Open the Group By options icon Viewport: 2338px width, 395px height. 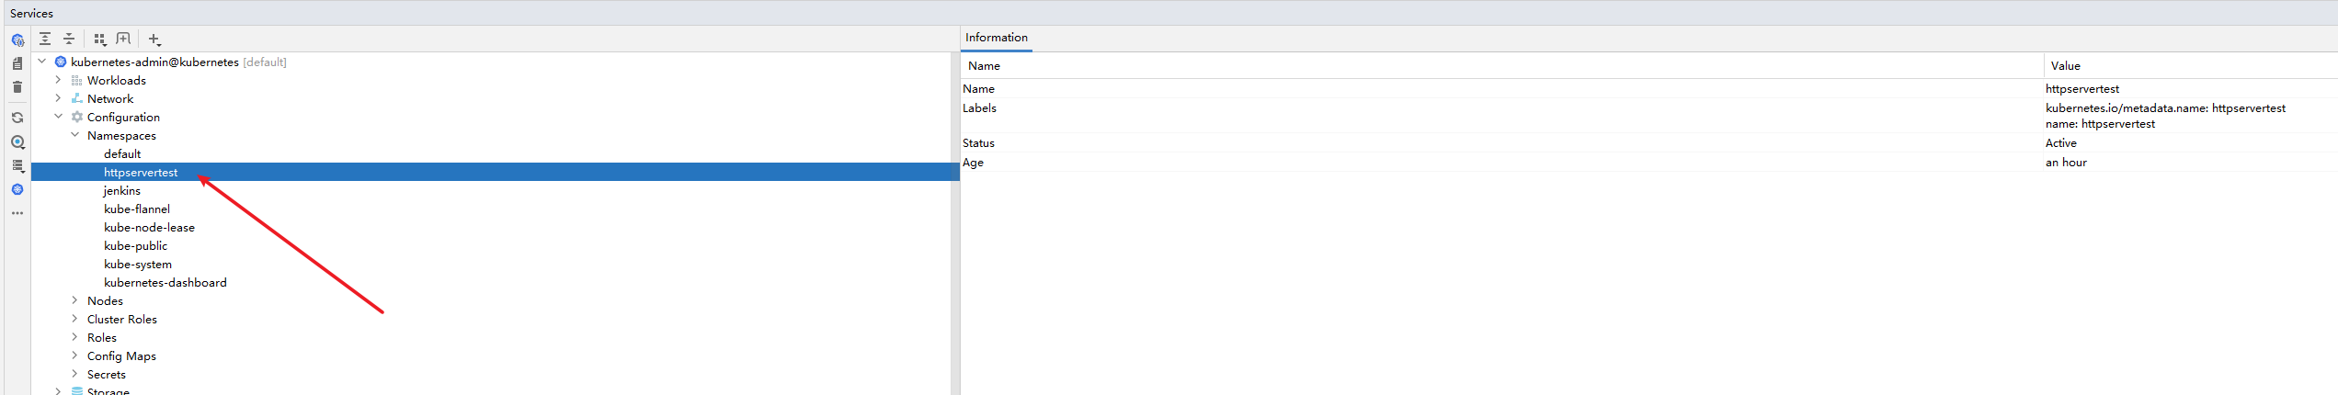click(100, 39)
